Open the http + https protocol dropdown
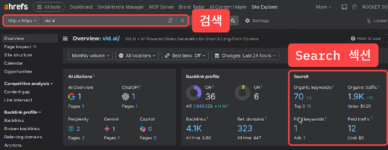 coord(22,21)
